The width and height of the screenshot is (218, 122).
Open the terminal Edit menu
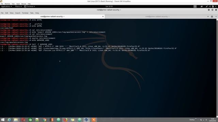tap(7, 13)
